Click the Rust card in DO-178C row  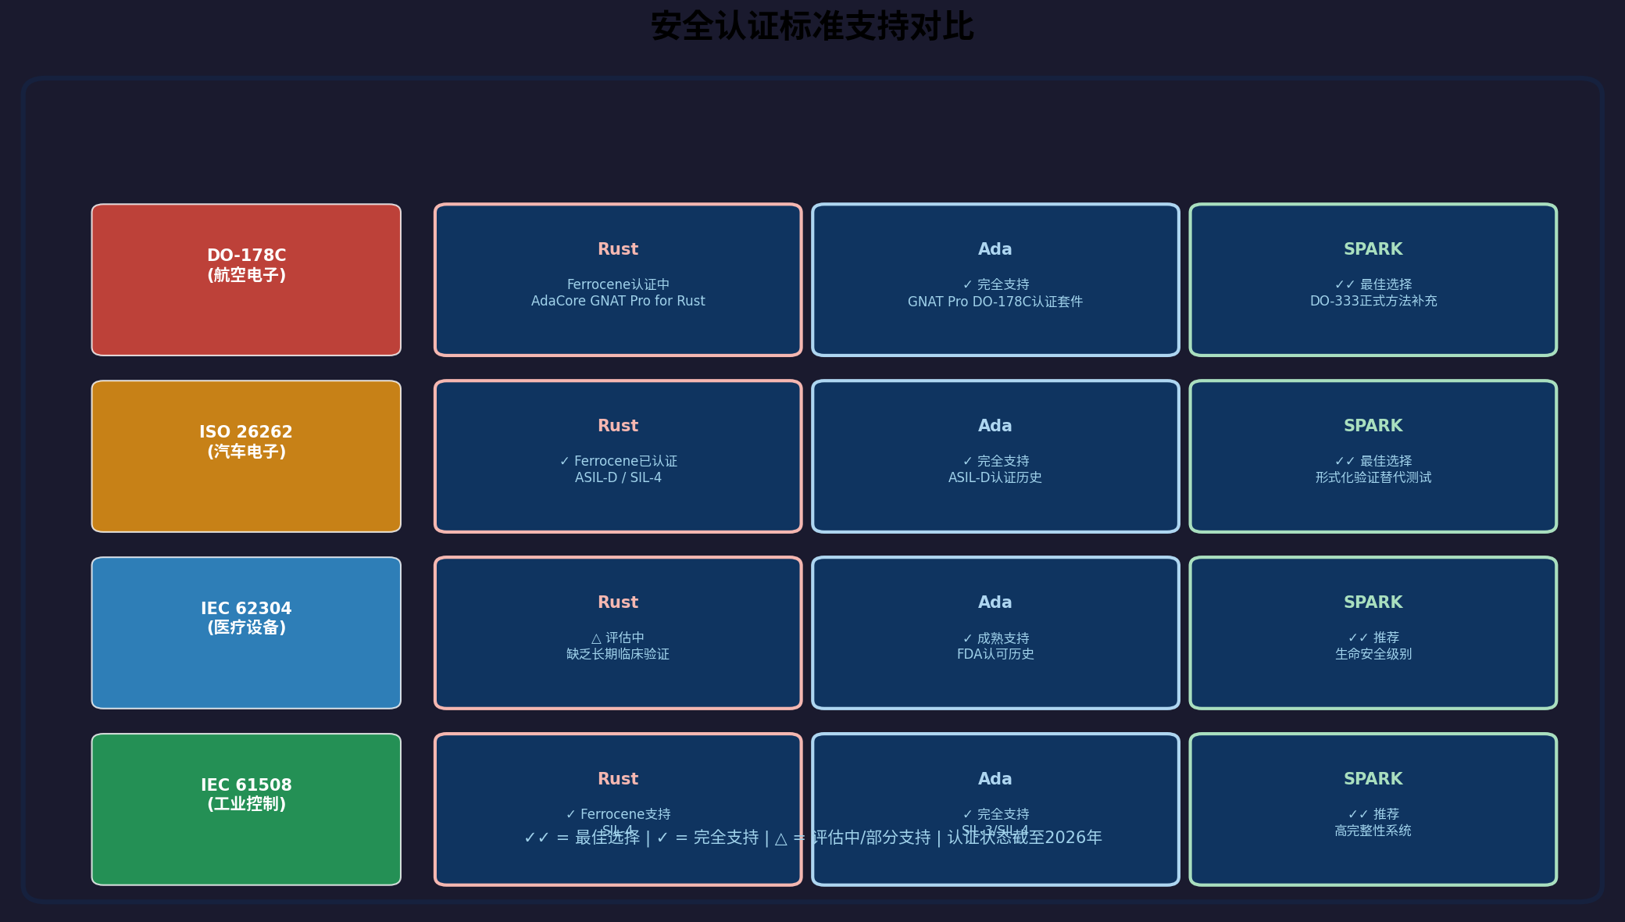618,280
